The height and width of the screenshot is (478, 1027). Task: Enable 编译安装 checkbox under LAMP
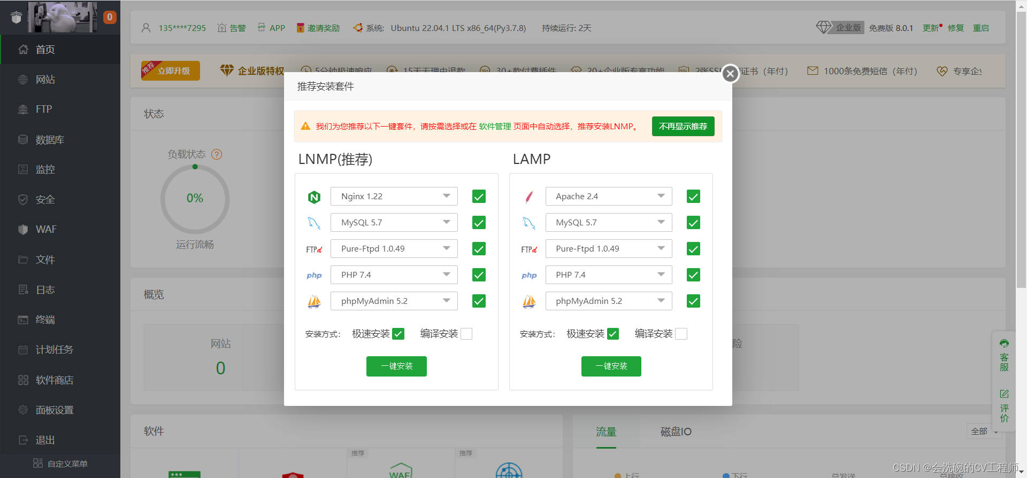[681, 334]
